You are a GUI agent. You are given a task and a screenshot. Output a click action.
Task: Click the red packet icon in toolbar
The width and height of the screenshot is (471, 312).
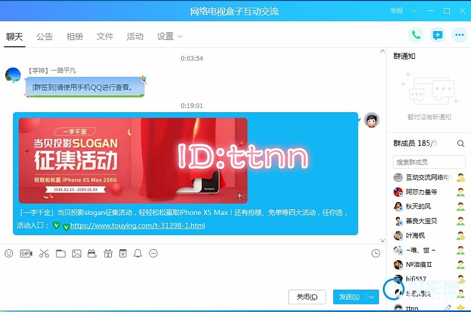coord(123,254)
